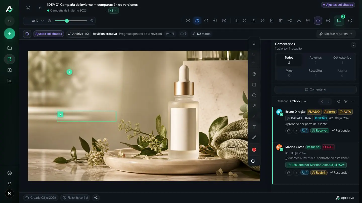This screenshot has width=362, height=203.
Task: Click the image file icon in toolbar
Action: point(272,21)
